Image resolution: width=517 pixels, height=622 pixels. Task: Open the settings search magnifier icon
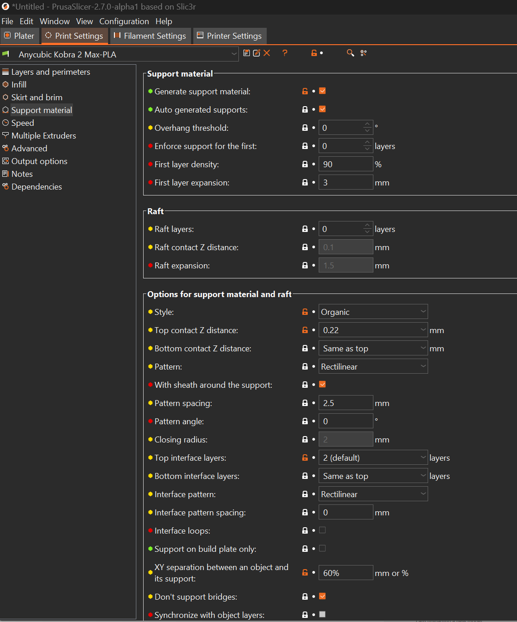[350, 53]
